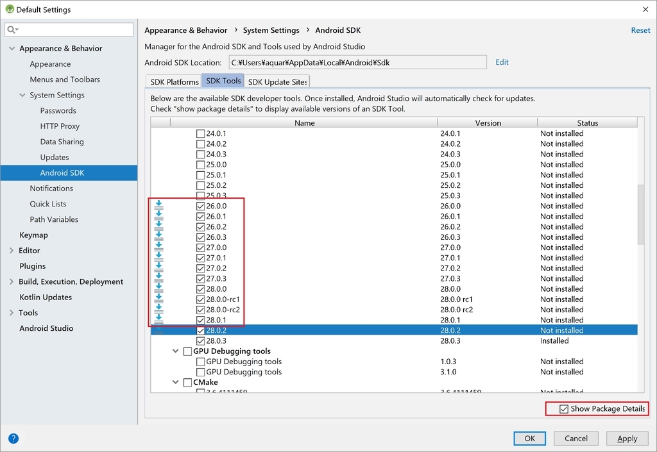657x452 pixels.
Task: Open the Passwords settings page
Action: [x=58, y=110]
